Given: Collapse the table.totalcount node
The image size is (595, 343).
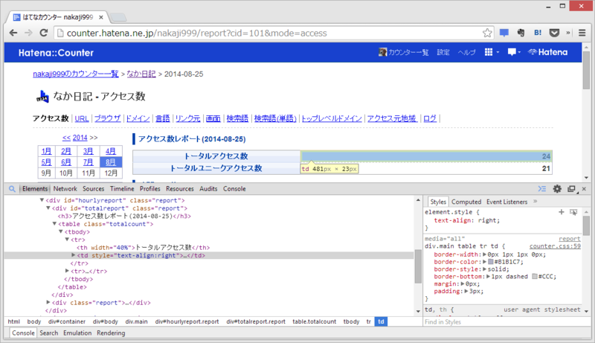Looking at the screenshot, I should 54,224.
